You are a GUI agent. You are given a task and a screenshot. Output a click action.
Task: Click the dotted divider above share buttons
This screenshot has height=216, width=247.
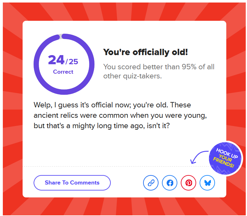point(116,166)
